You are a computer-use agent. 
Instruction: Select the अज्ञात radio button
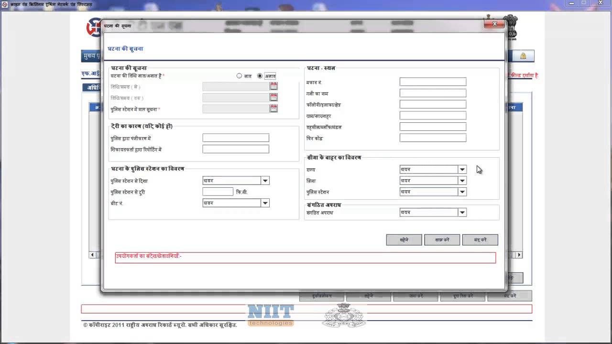pyautogui.click(x=260, y=76)
